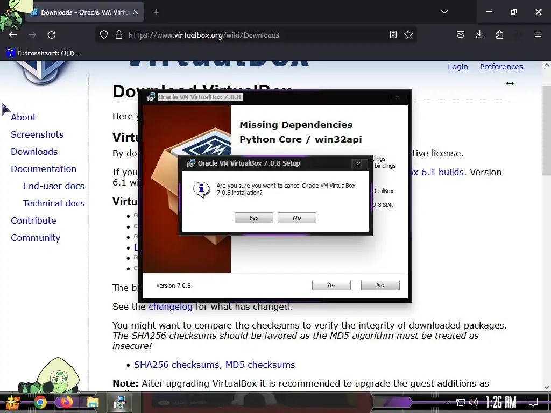Reload the VirtualBox downloads page
The width and height of the screenshot is (551, 413).
pyautogui.click(x=52, y=35)
